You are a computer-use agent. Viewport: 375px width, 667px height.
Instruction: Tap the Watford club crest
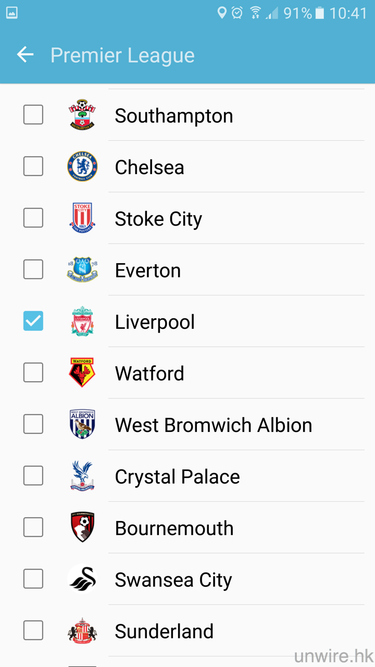tap(82, 373)
